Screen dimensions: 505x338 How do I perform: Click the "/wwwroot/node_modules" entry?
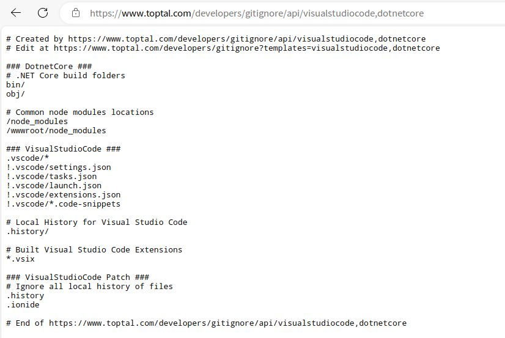(x=56, y=131)
